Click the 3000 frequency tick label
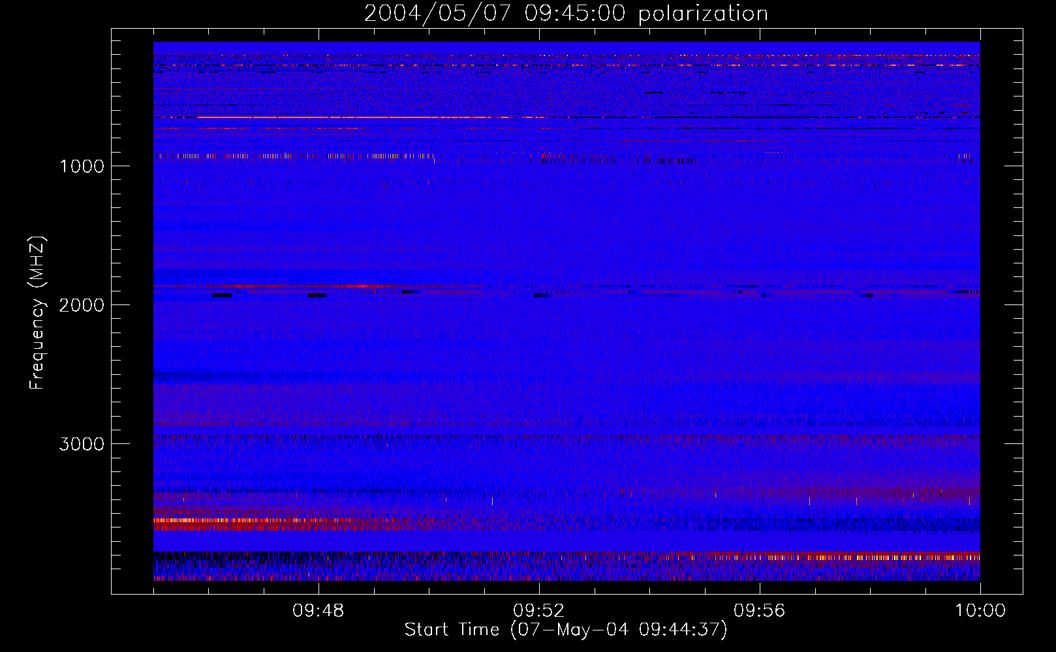 [82, 444]
